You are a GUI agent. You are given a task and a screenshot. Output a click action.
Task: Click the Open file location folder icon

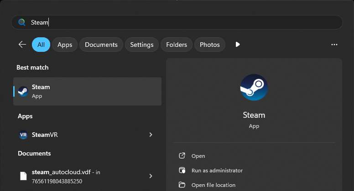pos(182,185)
